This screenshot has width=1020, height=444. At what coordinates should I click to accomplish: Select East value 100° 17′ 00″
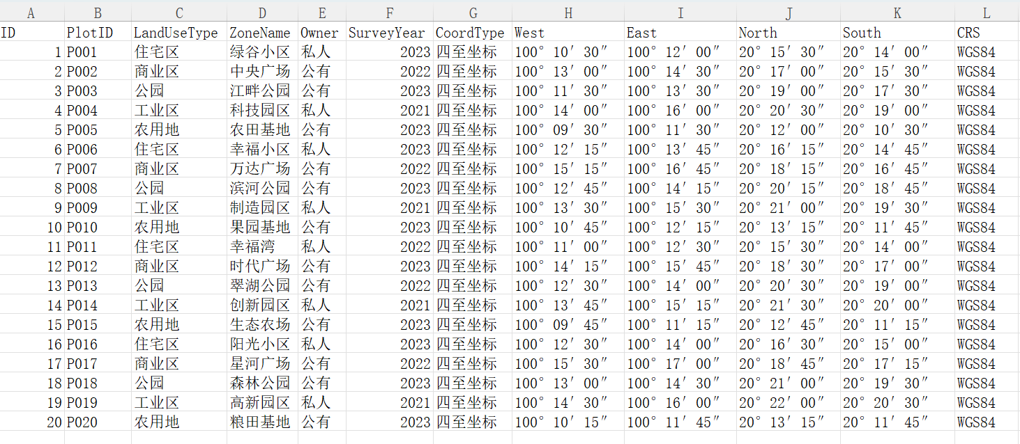click(x=680, y=363)
